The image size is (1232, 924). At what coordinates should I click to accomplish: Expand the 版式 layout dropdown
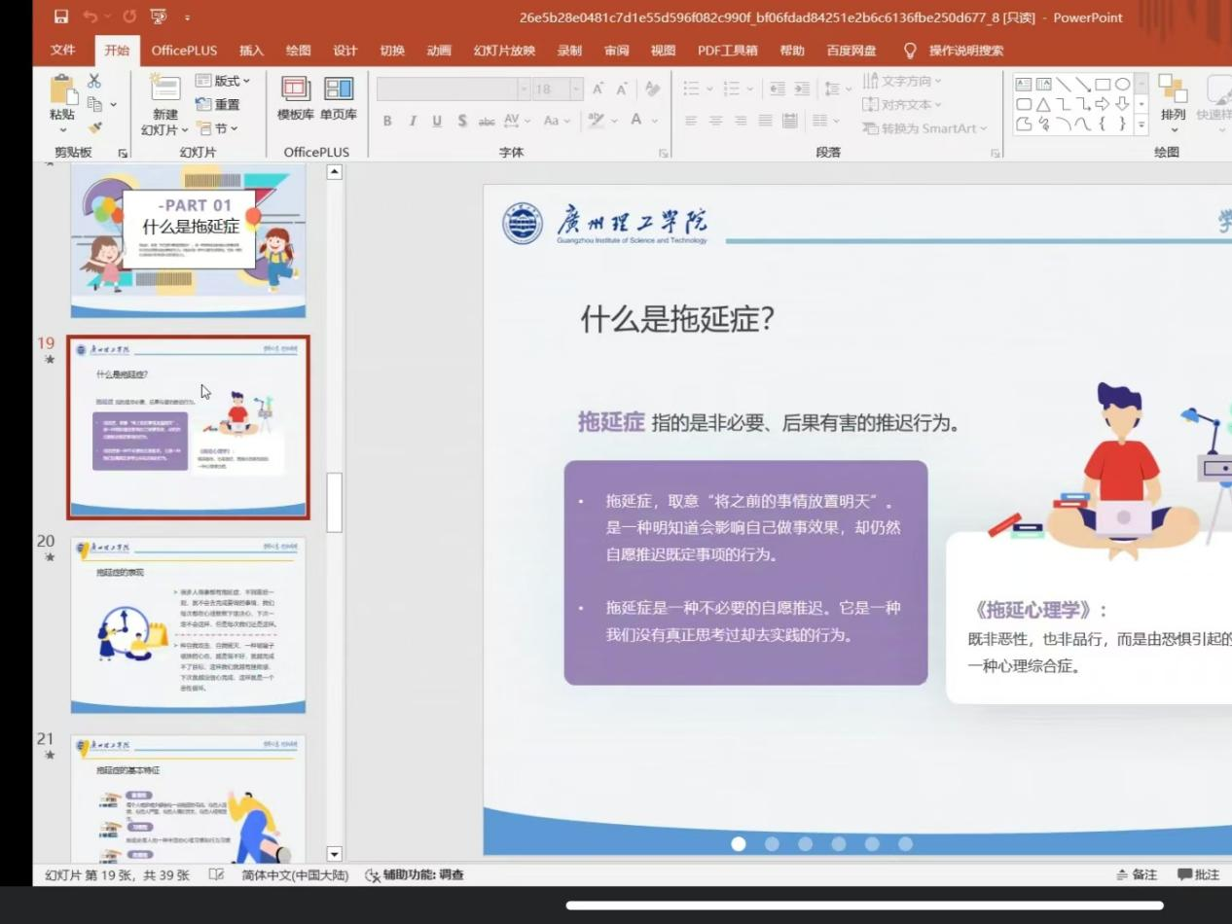coord(223,81)
